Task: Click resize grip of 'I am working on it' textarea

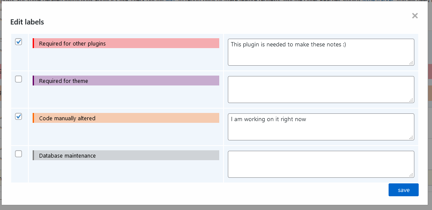Action: [x=411, y=137]
